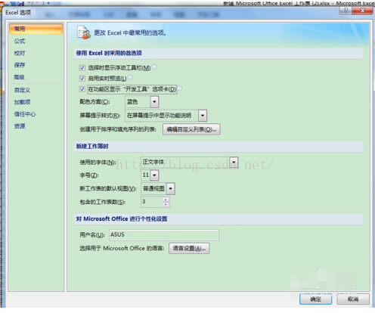Click info icon beside 开发工具 option

tap(180, 88)
